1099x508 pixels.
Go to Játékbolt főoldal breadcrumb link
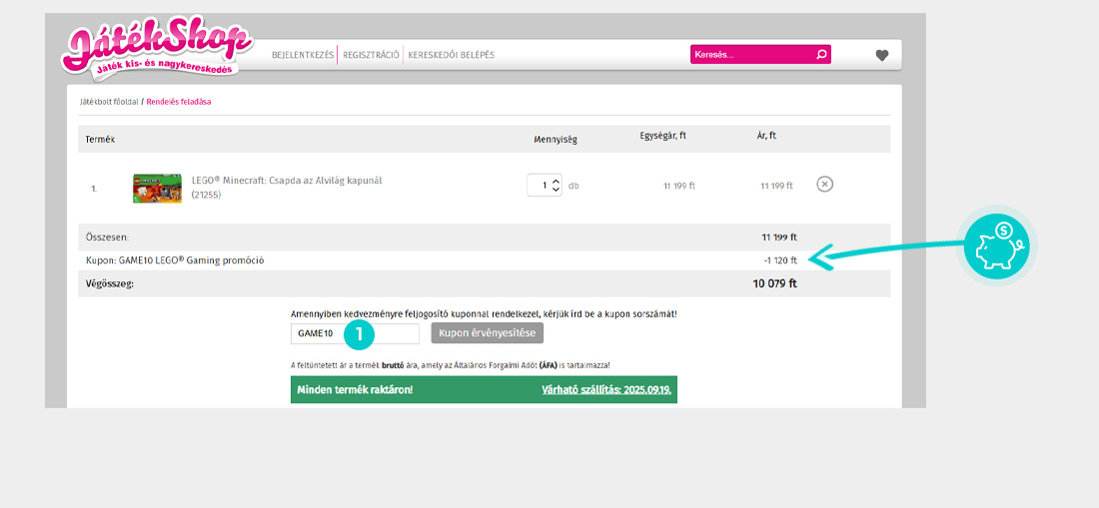(x=109, y=102)
